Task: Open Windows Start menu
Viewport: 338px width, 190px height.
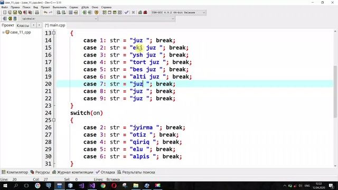Action: tap(5, 185)
